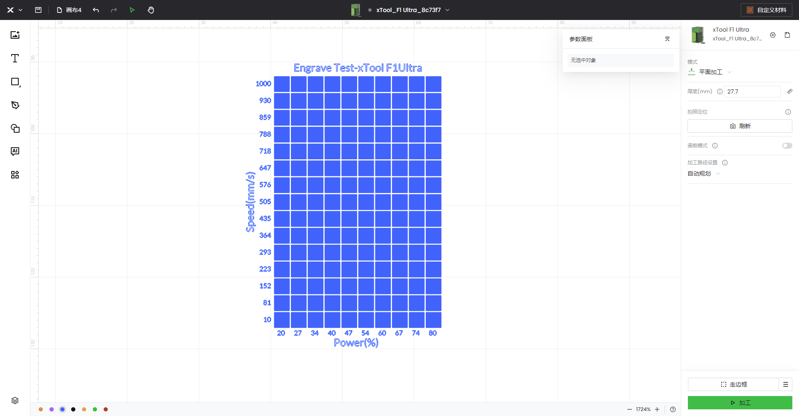Save the project with the disk icon

pos(38,10)
